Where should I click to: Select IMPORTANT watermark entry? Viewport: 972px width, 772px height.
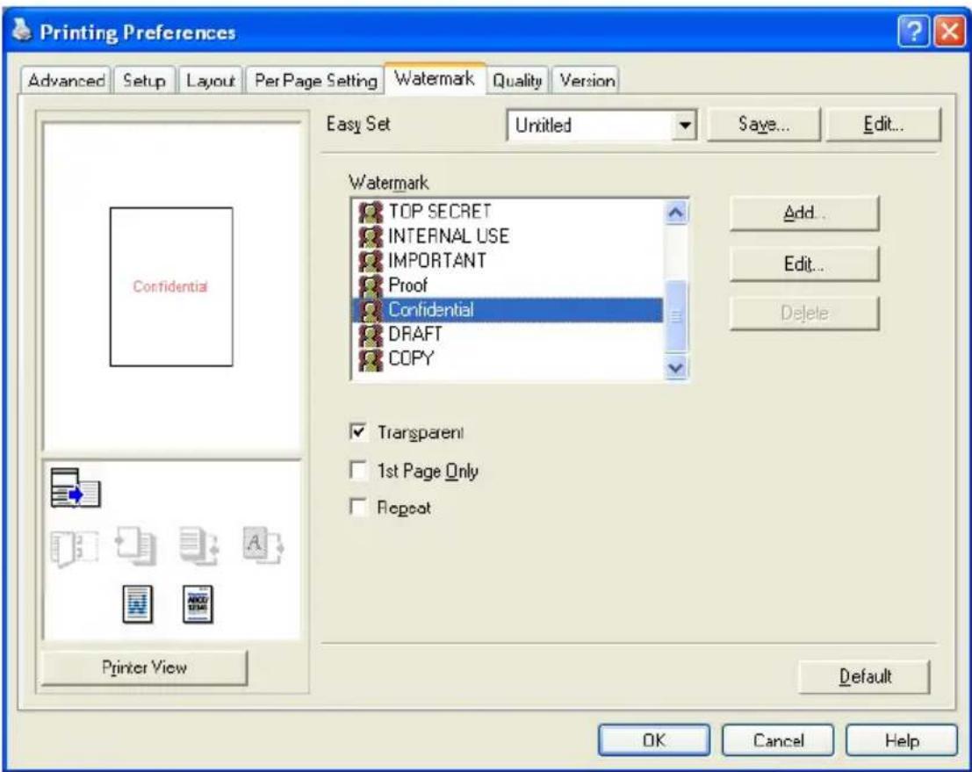click(x=508, y=261)
